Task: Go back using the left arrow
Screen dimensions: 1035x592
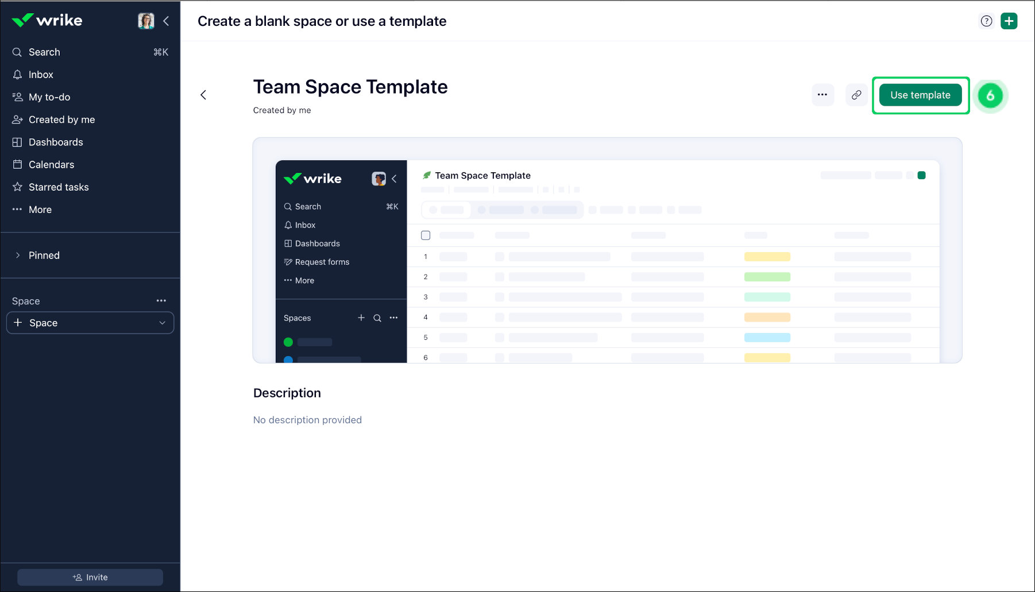Action: [203, 95]
